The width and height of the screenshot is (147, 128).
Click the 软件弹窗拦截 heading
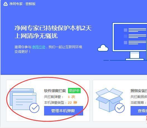55,91
